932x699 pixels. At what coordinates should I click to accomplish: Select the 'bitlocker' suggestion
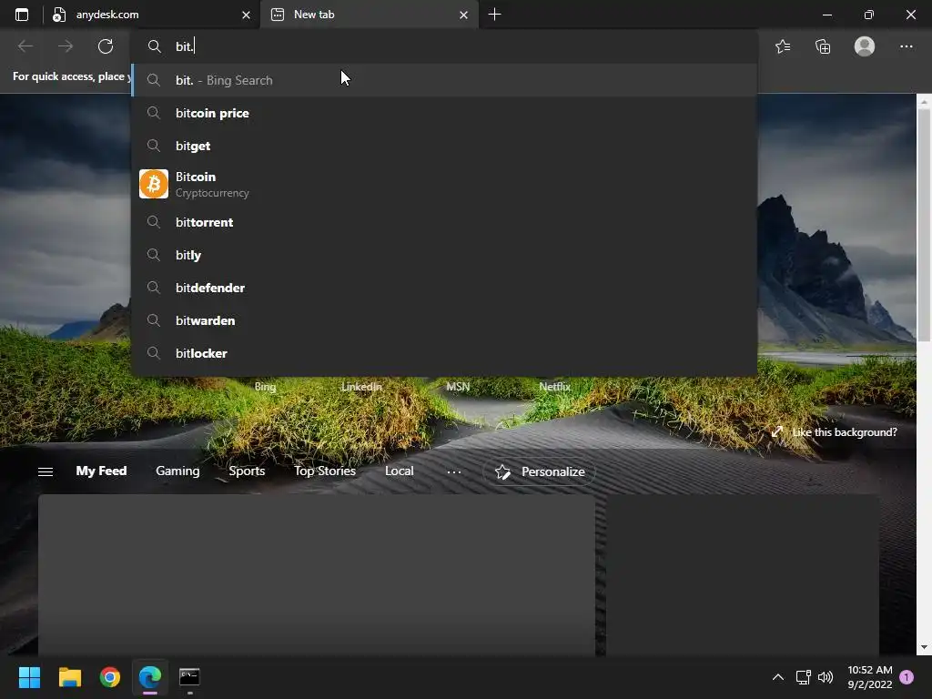pyautogui.click(x=444, y=353)
